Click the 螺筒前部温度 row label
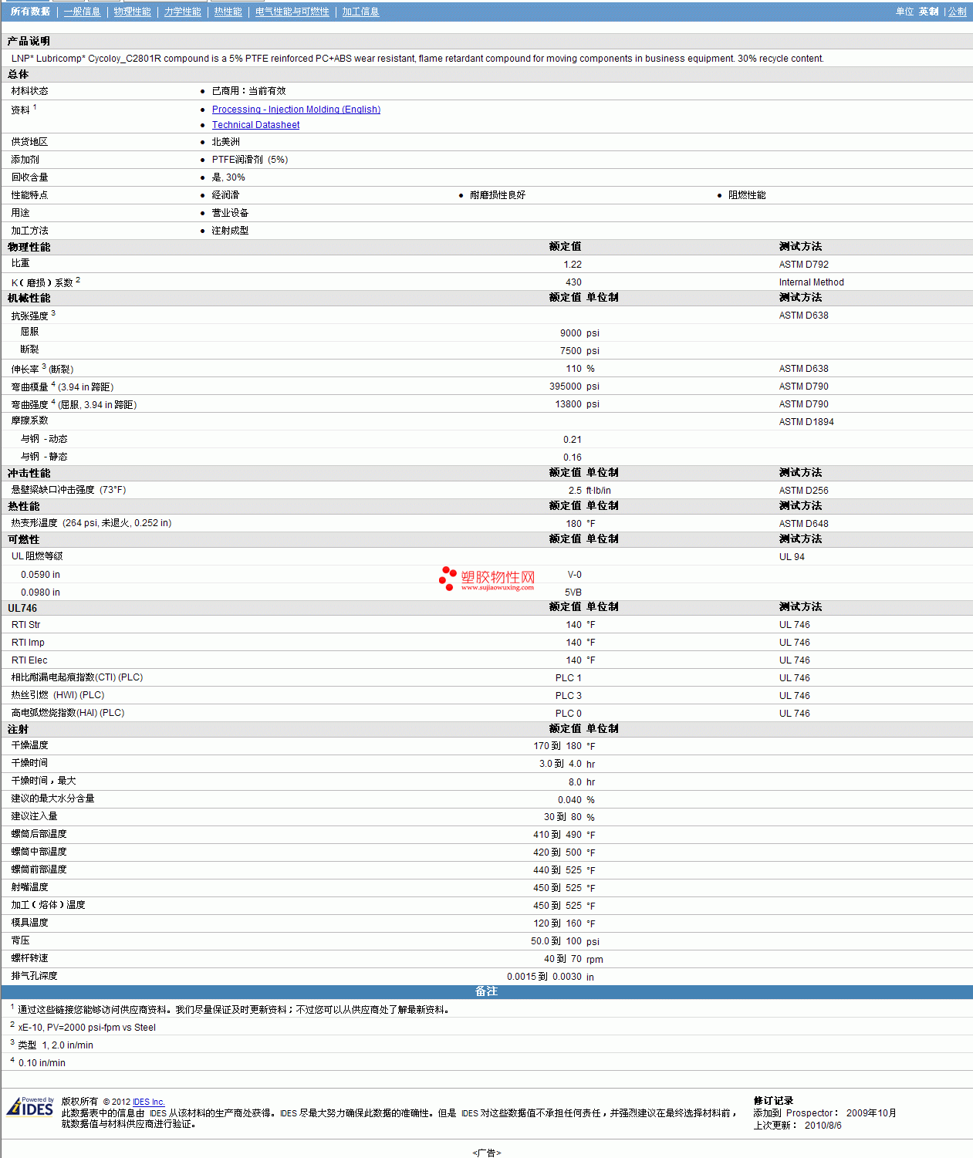Screen dimensions: 973x1158 tap(39, 869)
